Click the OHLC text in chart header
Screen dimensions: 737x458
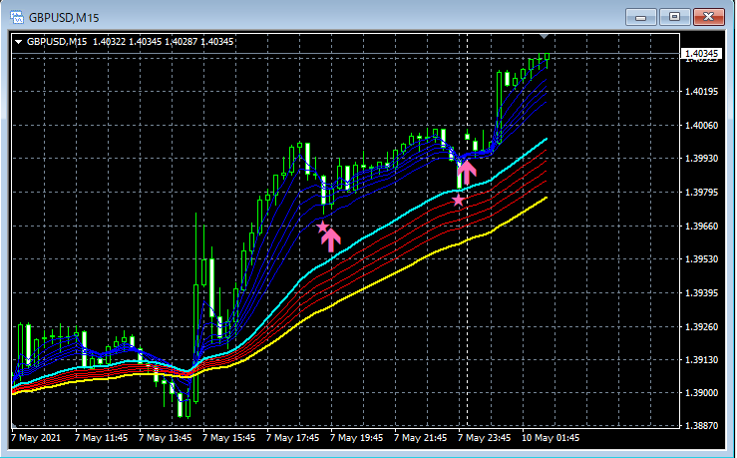(x=163, y=42)
